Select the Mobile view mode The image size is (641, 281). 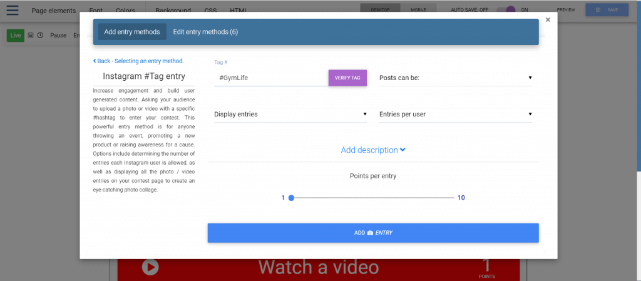pyautogui.click(x=418, y=10)
